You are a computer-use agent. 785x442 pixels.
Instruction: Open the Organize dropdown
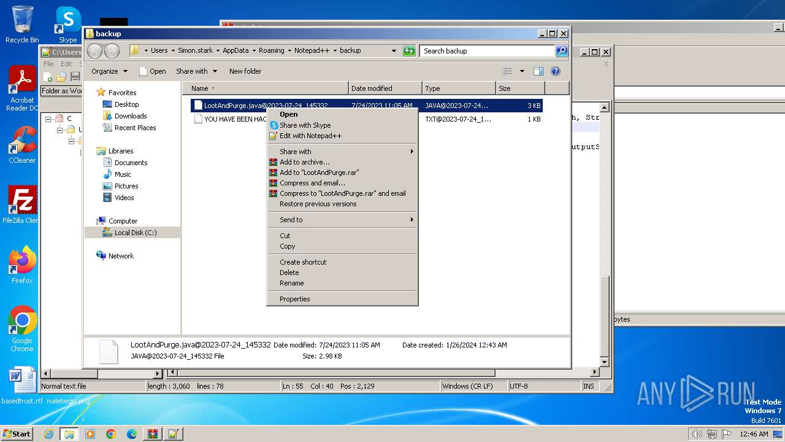click(x=109, y=71)
